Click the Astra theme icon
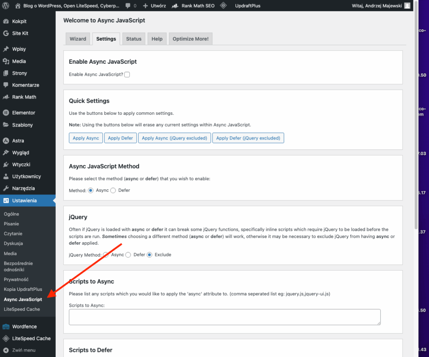 pyautogui.click(x=6, y=141)
